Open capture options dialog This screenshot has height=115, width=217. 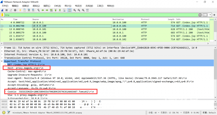pyautogui.click(x=15, y=10)
